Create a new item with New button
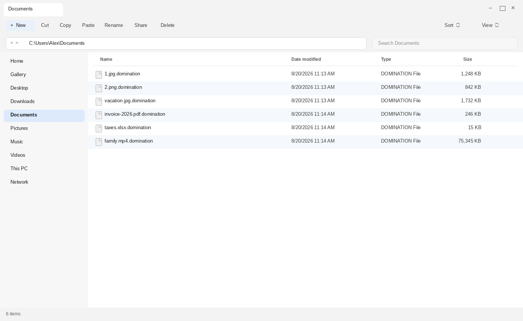 coord(20,25)
